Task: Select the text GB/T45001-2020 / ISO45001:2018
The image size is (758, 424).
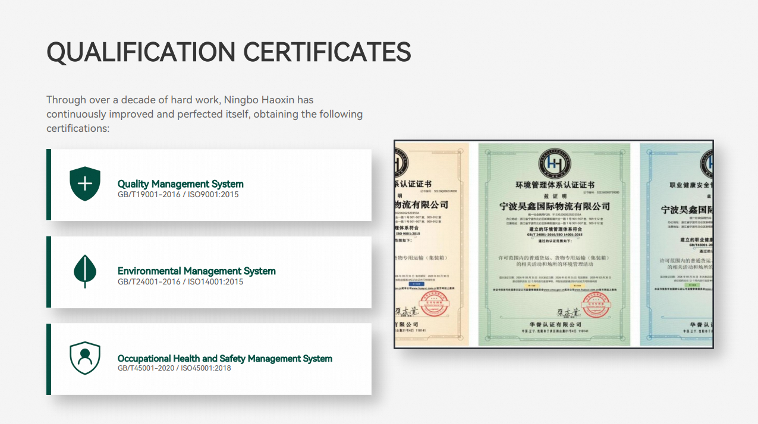Action: click(x=174, y=368)
